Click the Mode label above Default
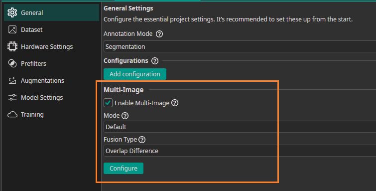 tap(112, 116)
